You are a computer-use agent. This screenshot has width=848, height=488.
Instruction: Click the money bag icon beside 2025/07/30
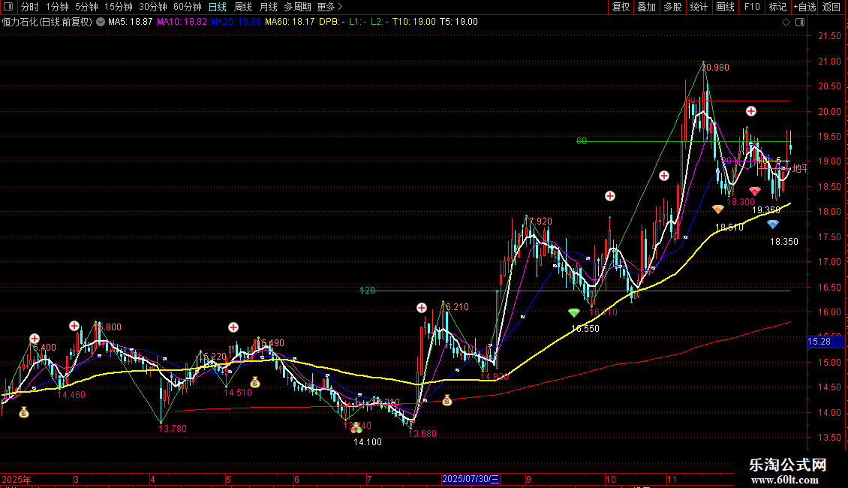point(447,400)
